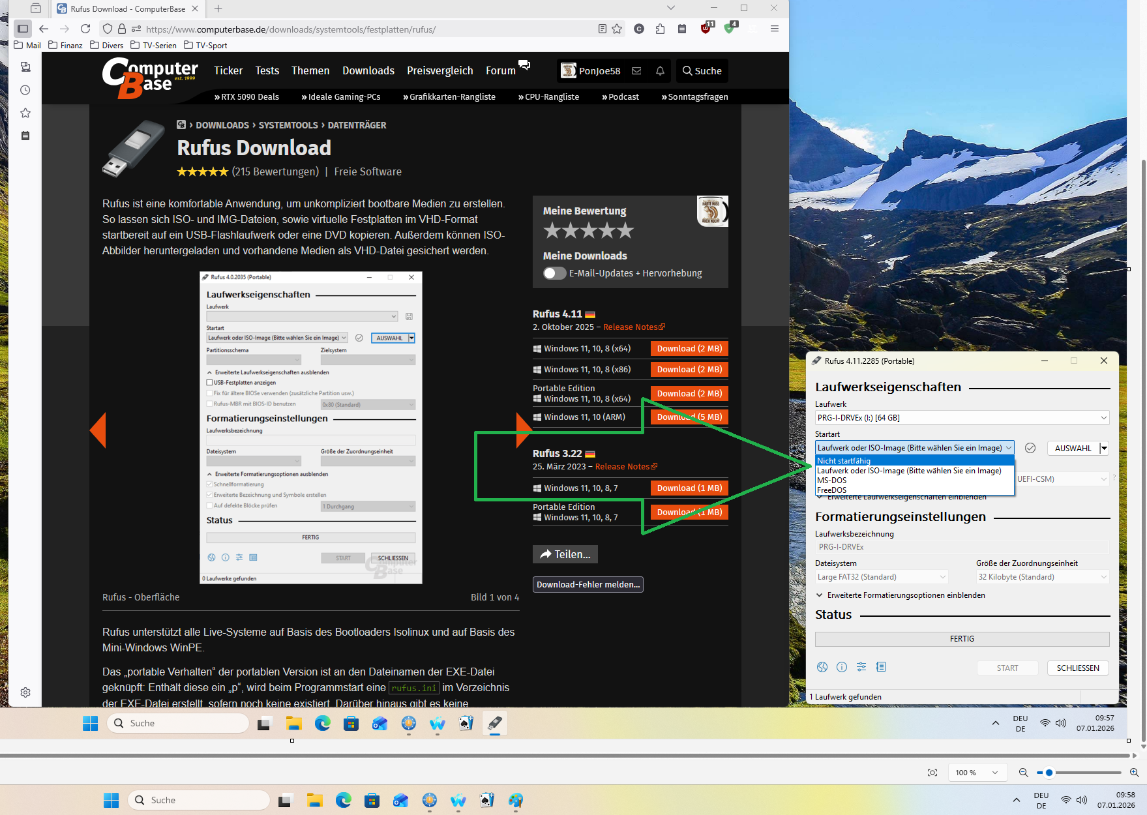Open Rufus 4.11 Release Notes link
This screenshot has height=815, width=1147.
click(x=634, y=327)
